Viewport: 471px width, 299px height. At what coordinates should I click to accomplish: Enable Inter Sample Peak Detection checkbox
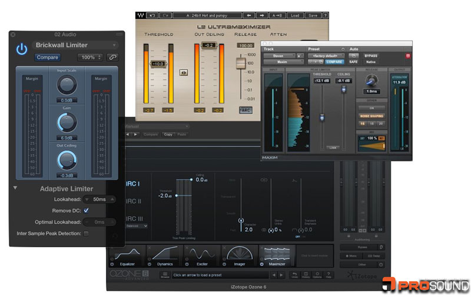pyautogui.click(x=87, y=234)
